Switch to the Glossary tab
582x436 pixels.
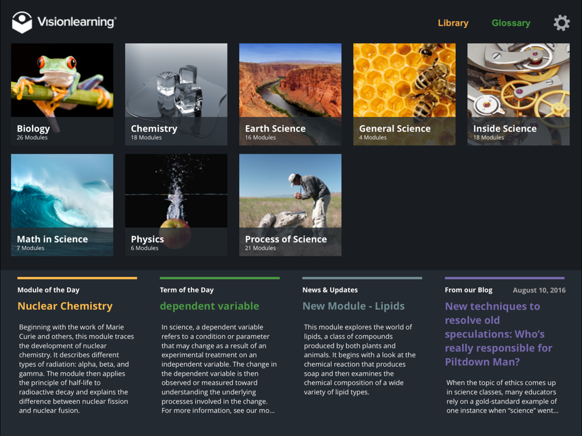pyautogui.click(x=511, y=23)
